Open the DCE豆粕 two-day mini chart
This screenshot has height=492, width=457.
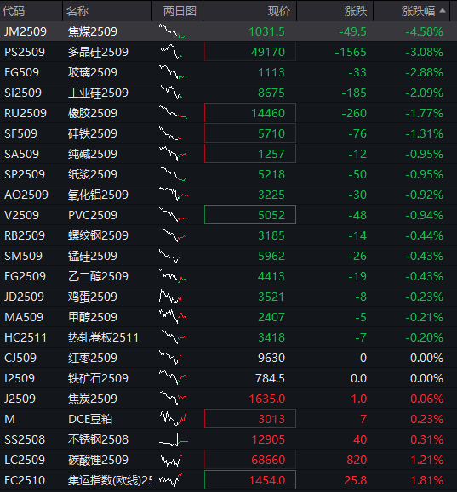173,419
